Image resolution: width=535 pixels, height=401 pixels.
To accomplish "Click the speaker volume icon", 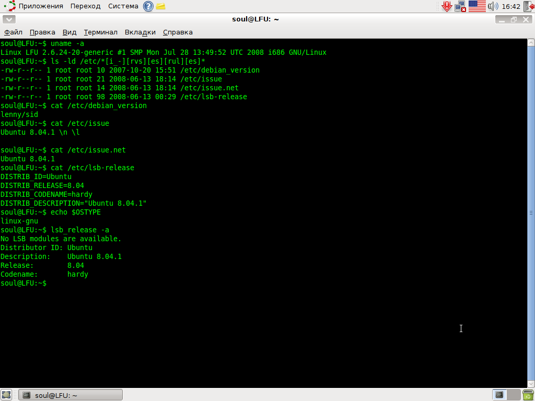I will 493,6.
